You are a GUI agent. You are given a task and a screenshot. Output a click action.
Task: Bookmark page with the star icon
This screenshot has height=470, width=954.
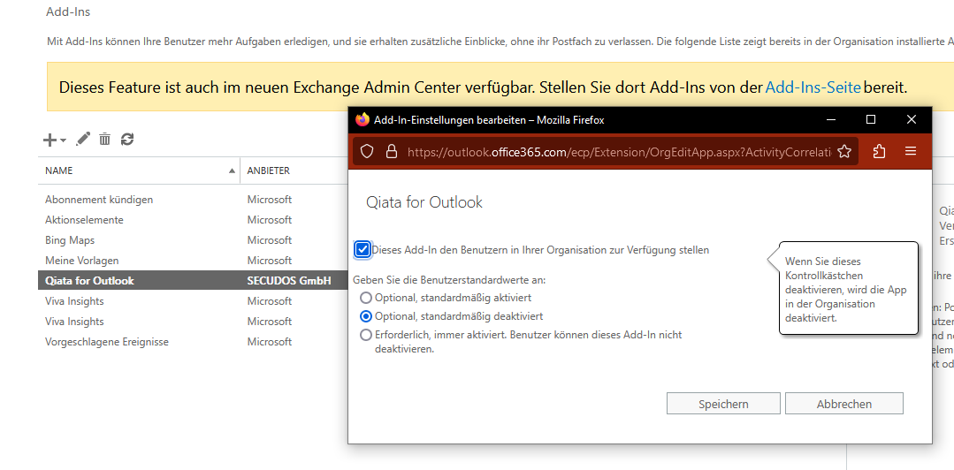(x=844, y=152)
